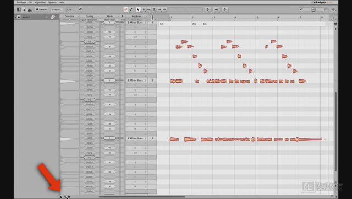
Task: Click the 440 reference pitch value
Action: pos(123,20)
